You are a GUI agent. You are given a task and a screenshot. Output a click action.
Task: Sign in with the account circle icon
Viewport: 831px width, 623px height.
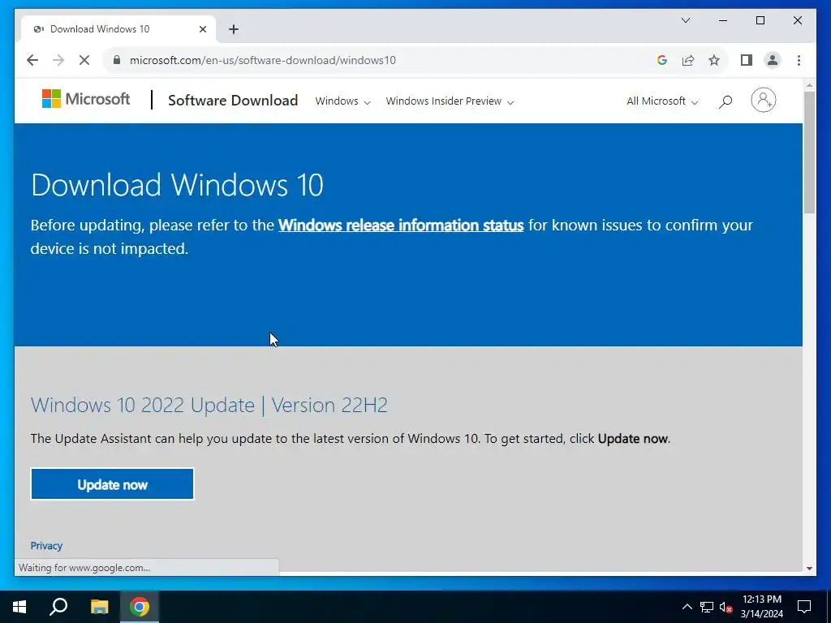pos(763,100)
